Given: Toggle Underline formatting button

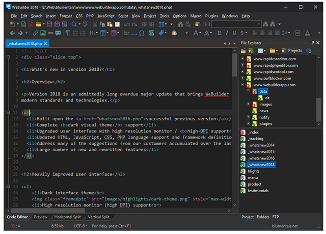Looking at the screenshot, I should (234, 33).
